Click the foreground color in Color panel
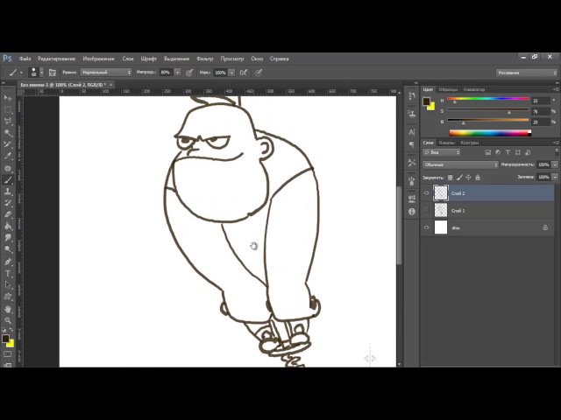This screenshot has width=561, height=420. click(x=426, y=101)
